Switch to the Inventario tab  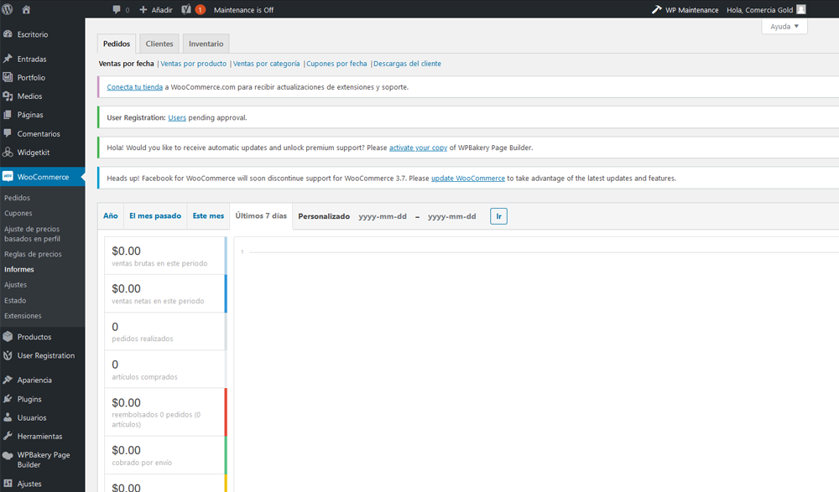pyautogui.click(x=206, y=44)
